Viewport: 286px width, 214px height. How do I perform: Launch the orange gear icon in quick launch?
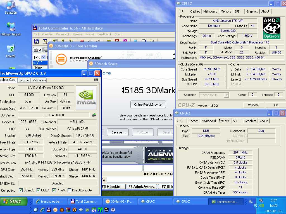pos(62,210)
